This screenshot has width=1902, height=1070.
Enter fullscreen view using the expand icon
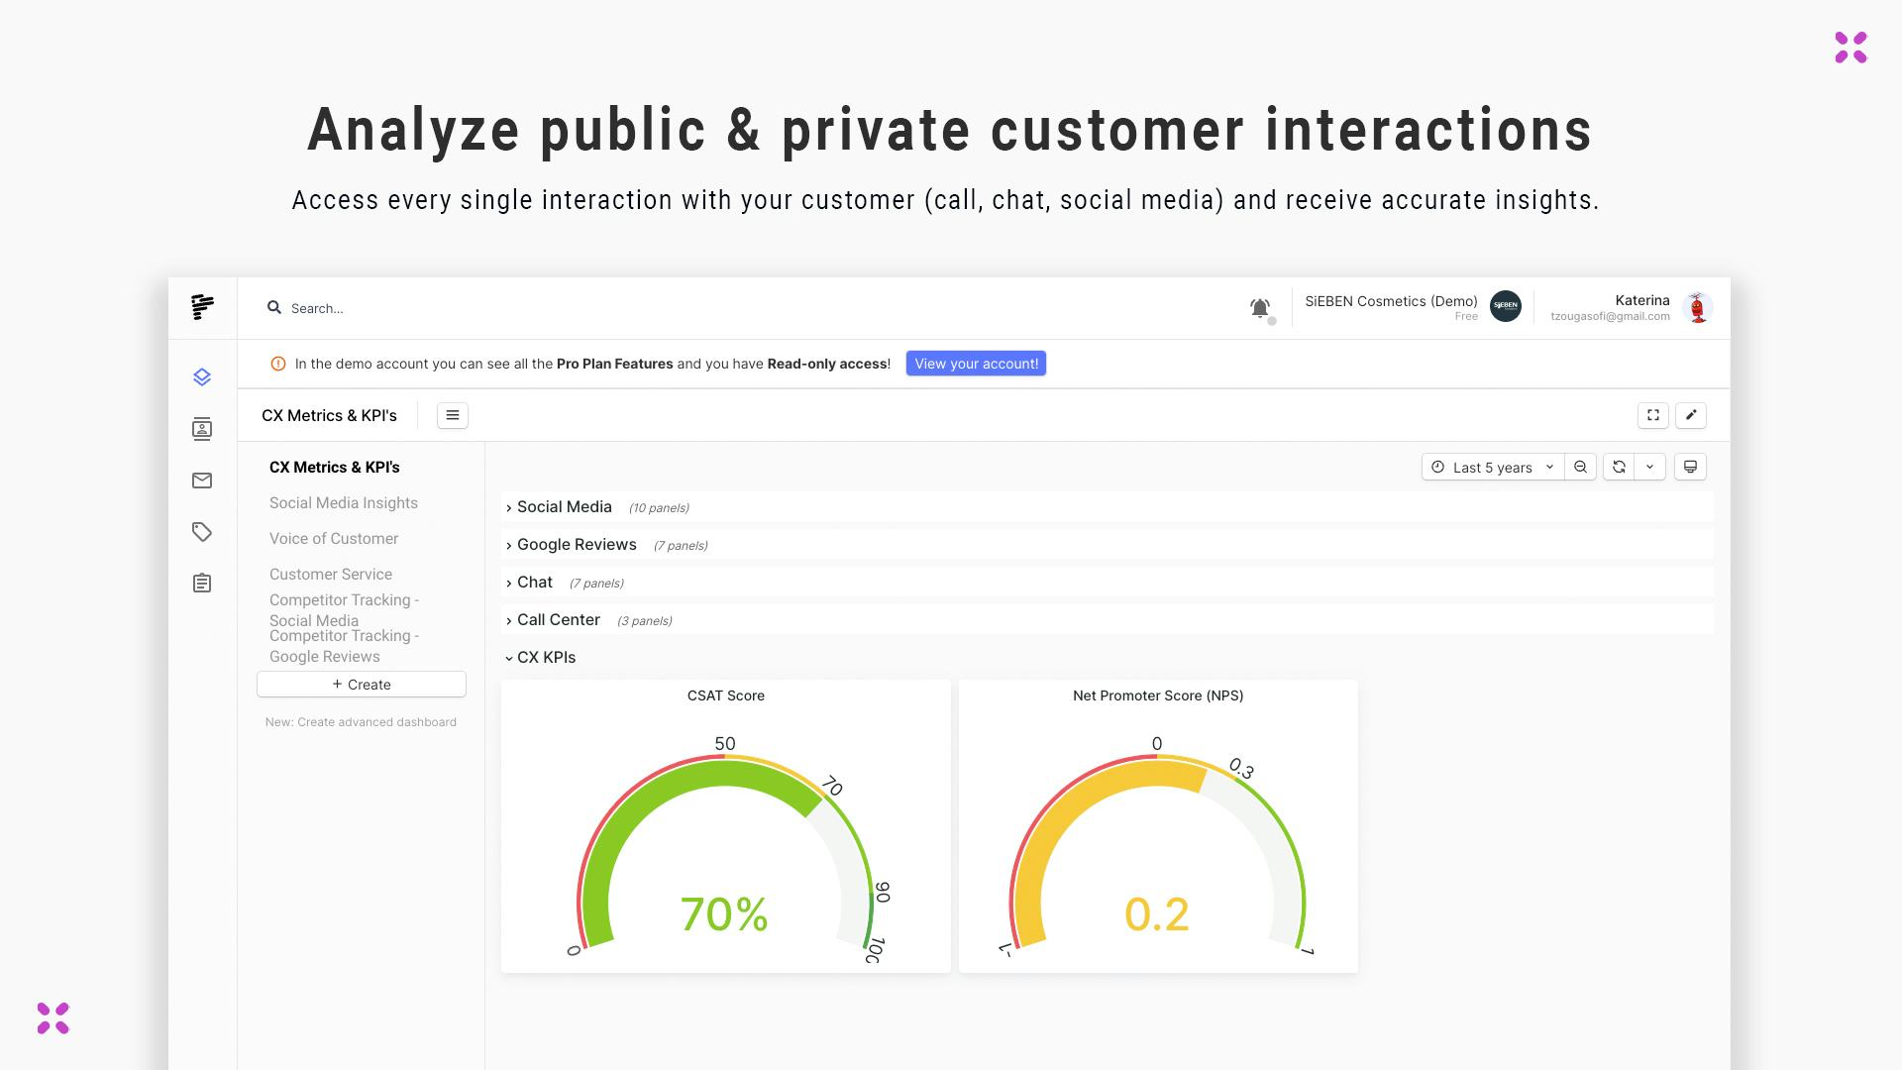(1652, 415)
